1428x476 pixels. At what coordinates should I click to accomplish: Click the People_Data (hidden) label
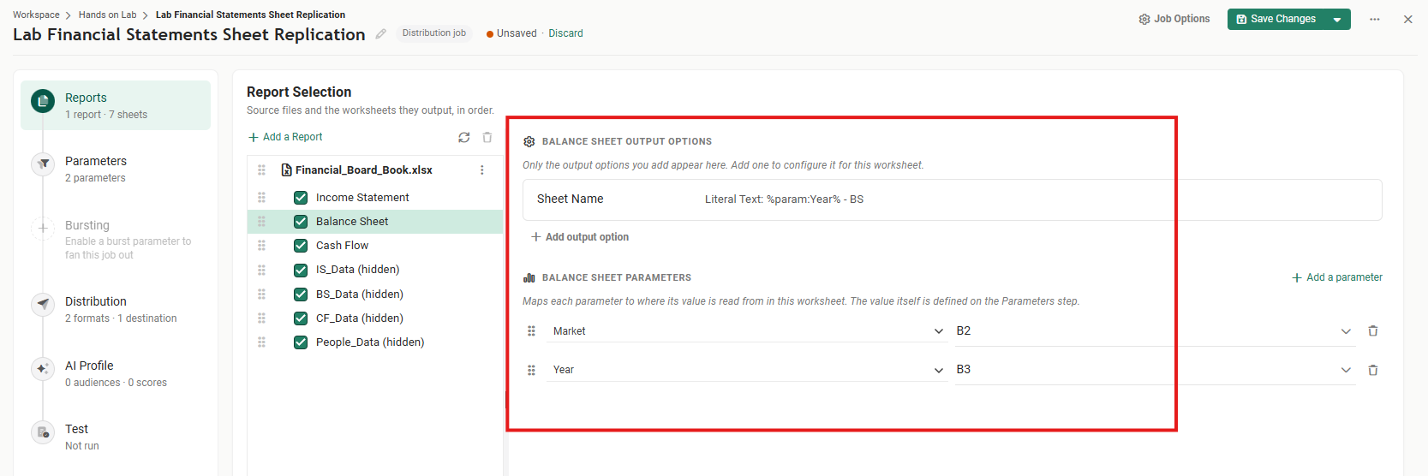[x=370, y=342]
